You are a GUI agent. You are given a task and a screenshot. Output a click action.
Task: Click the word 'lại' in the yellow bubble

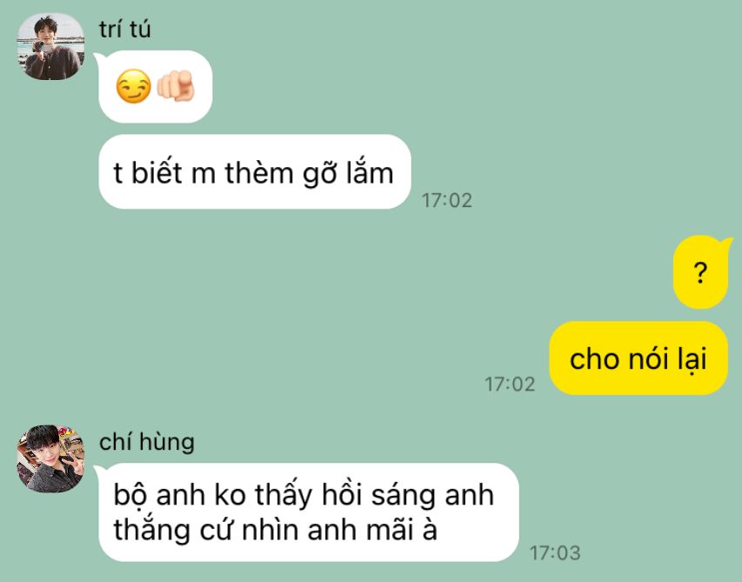692,359
